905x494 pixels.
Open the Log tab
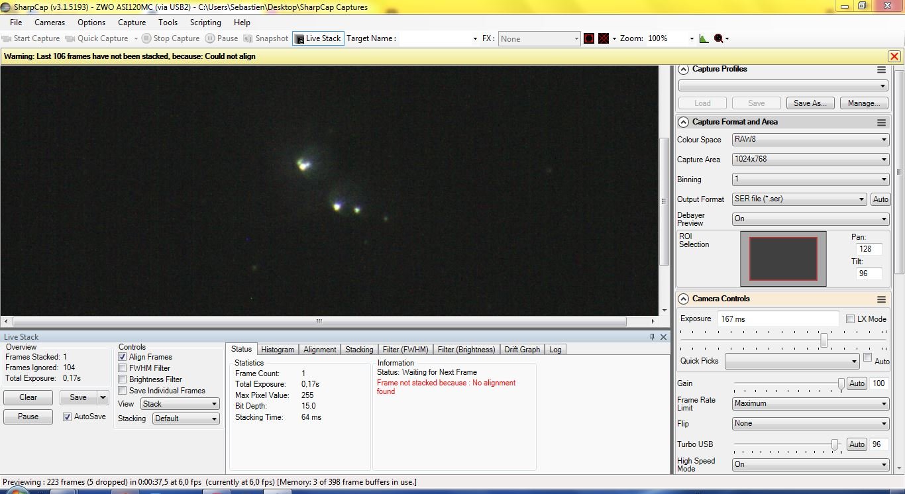pos(555,350)
